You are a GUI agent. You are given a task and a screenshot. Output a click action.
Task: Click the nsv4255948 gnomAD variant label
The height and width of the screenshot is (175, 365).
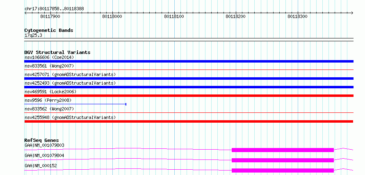[70, 117]
